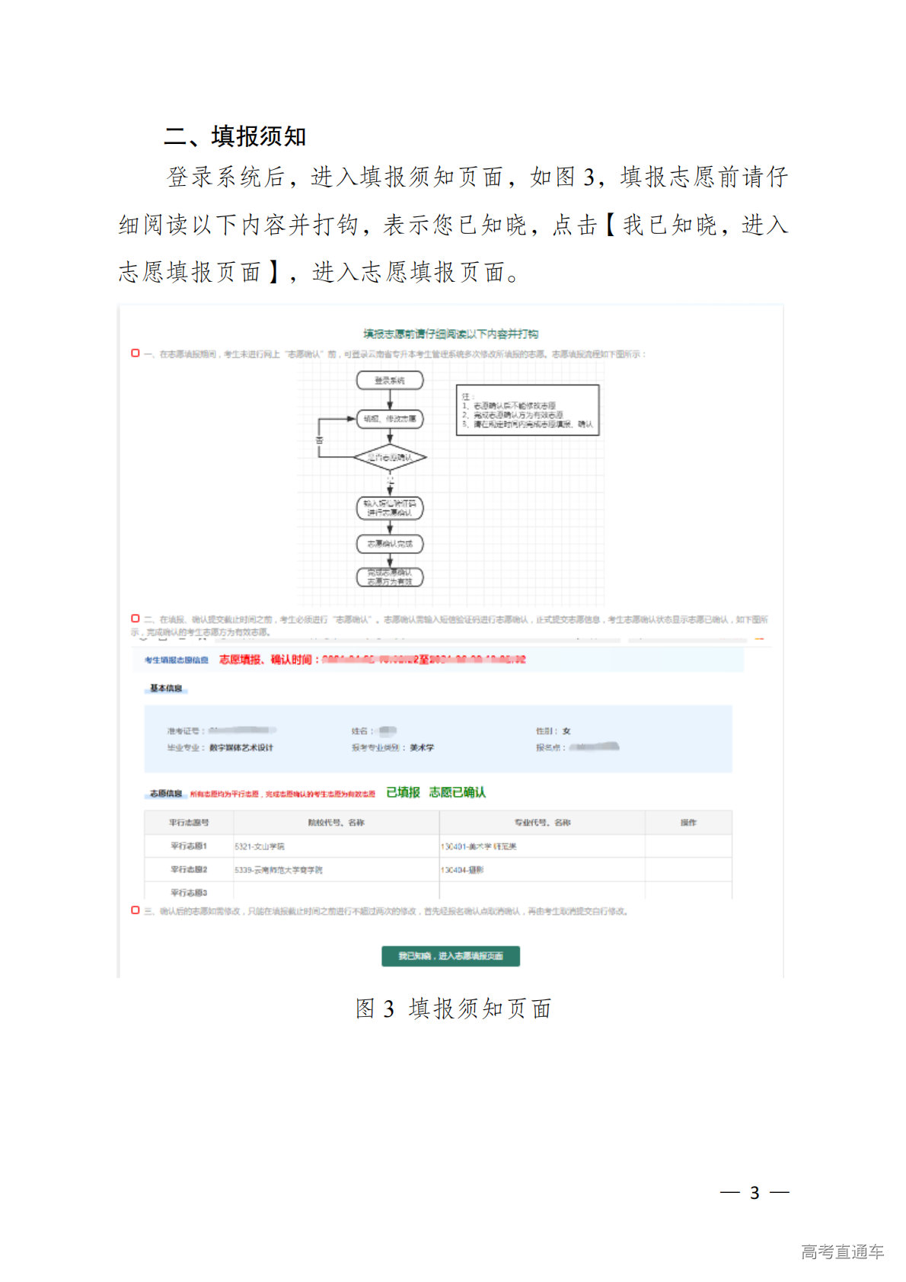Click the 志愿信息 section heading

click(166, 794)
